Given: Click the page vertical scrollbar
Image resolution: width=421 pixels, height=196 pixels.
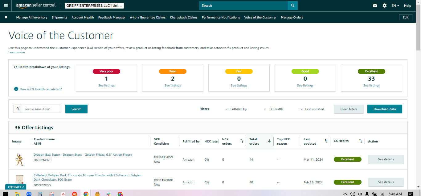Looking at the screenshot, I should point(418,28).
